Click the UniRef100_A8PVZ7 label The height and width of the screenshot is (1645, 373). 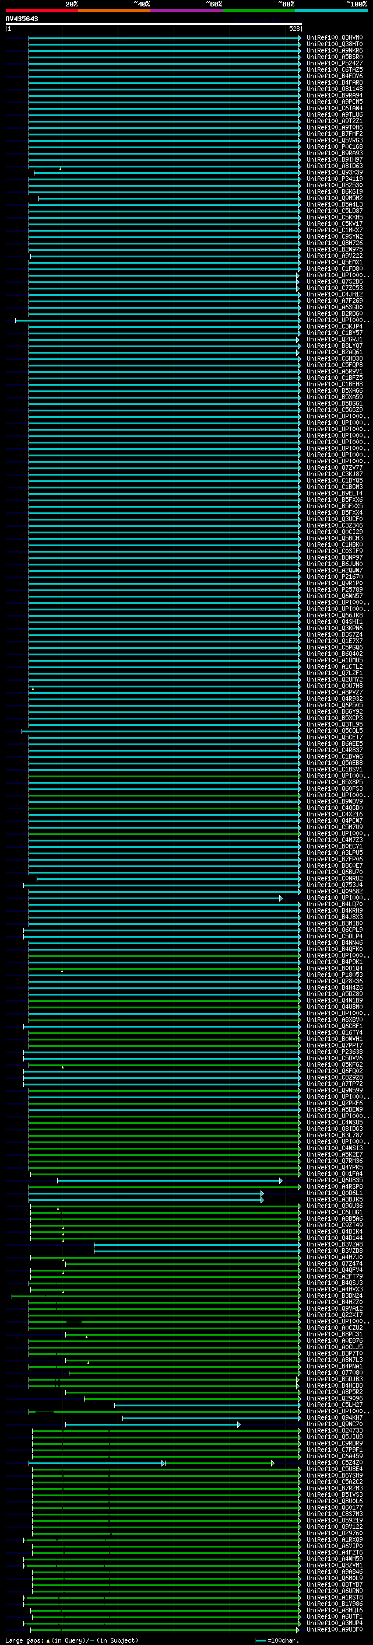click(335, 692)
